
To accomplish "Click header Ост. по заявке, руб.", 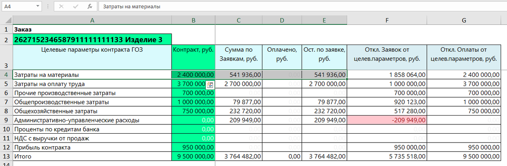I will pyautogui.click(x=324, y=57).
